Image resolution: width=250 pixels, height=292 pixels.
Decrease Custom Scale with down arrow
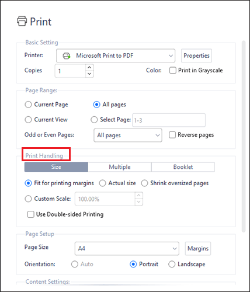[x=138, y=202]
